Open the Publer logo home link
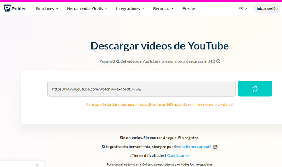 point(15,8)
